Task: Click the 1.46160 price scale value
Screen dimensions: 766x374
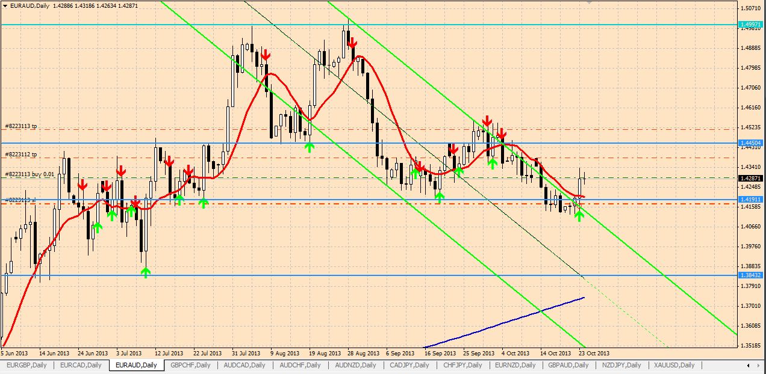Action: (x=750, y=107)
